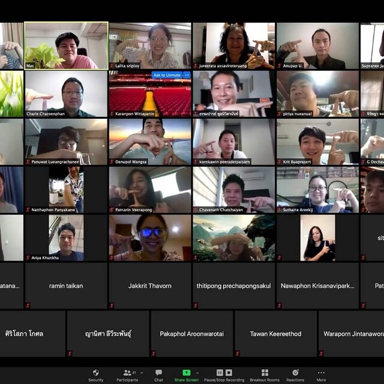Open Breakout Rooms

click(x=265, y=375)
